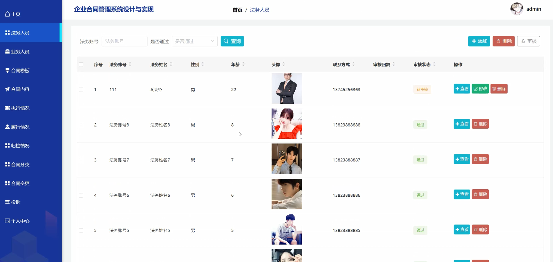Open the 是否通过 dropdown

click(195, 41)
